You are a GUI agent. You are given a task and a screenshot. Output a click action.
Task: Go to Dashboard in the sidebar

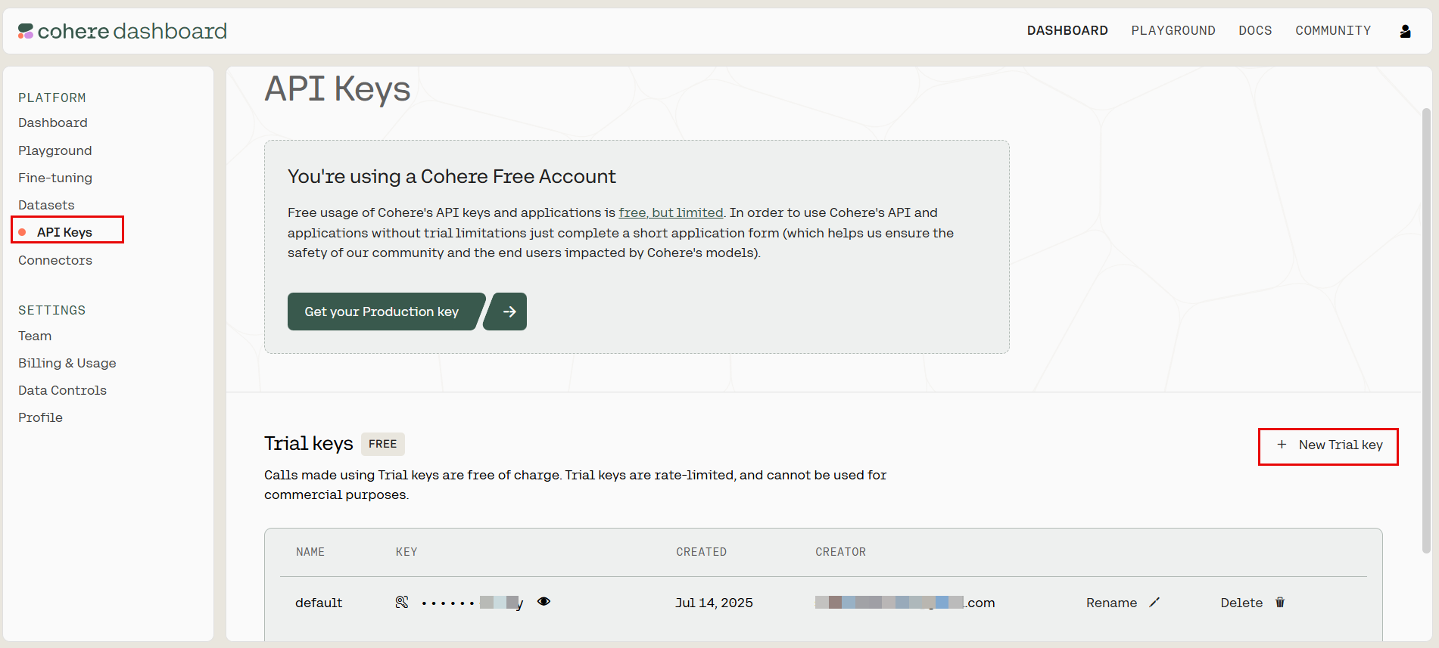click(x=53, y=122)
